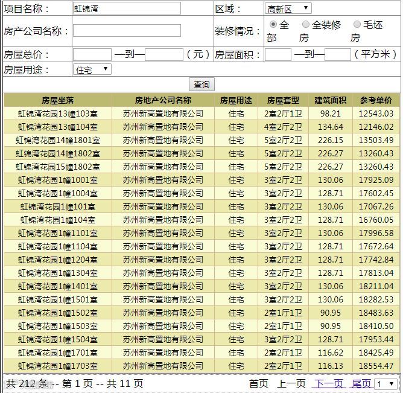Click price 12146.02
The image size is (403, 393).
pos(376,127)
